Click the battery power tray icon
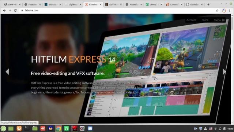This screenshot has width=234, height=132. point(224,129)
